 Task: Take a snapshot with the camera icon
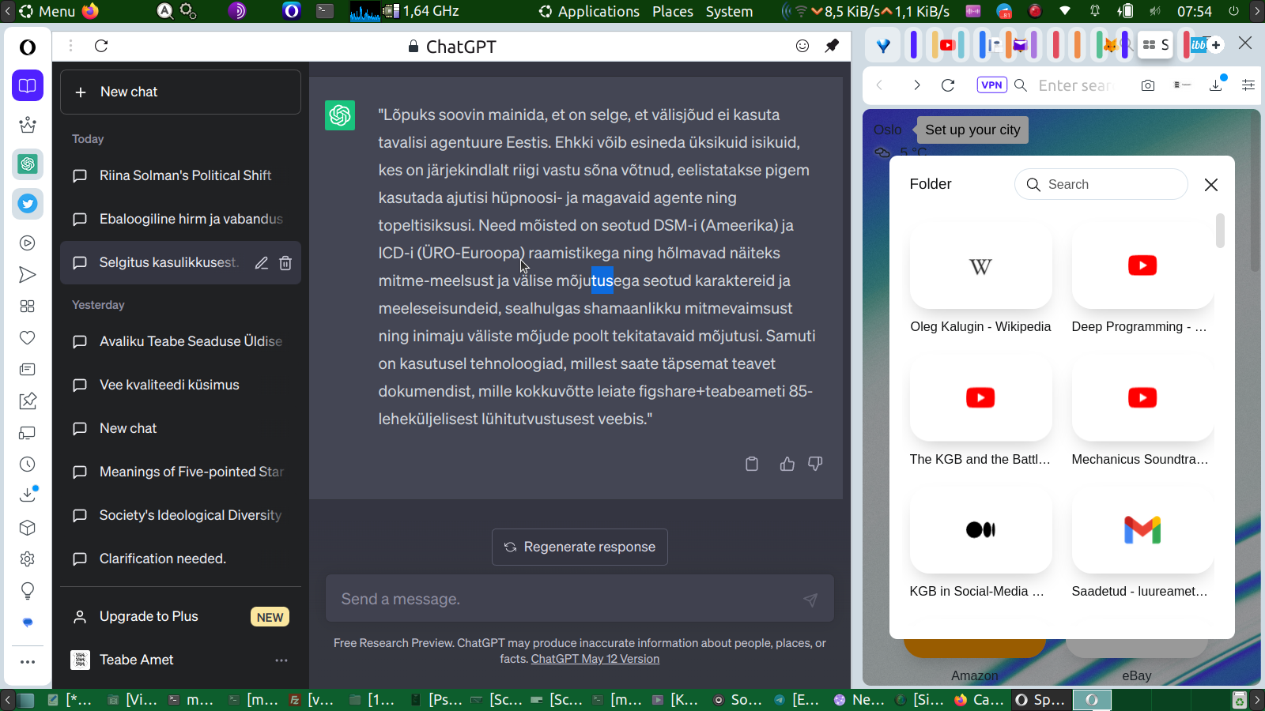pyautogui.click(x=1148, y=85)
